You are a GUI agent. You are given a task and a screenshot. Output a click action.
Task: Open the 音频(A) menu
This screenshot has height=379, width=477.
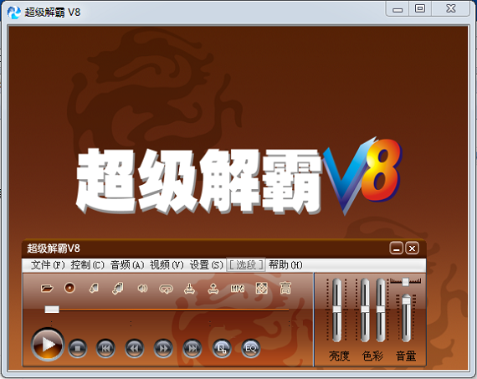tap(127, 265)
